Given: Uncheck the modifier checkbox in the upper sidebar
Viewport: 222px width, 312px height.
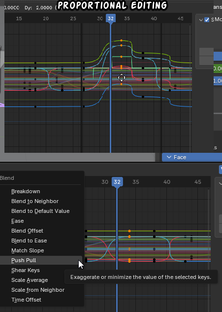Looking at the screenshot, I should click(x=207, y=20).
